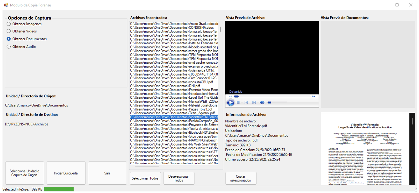The width and height of the screenshot is (419, 193).
Task: Click the Ultimo acceso date text
Action: [x=253, y=160]
